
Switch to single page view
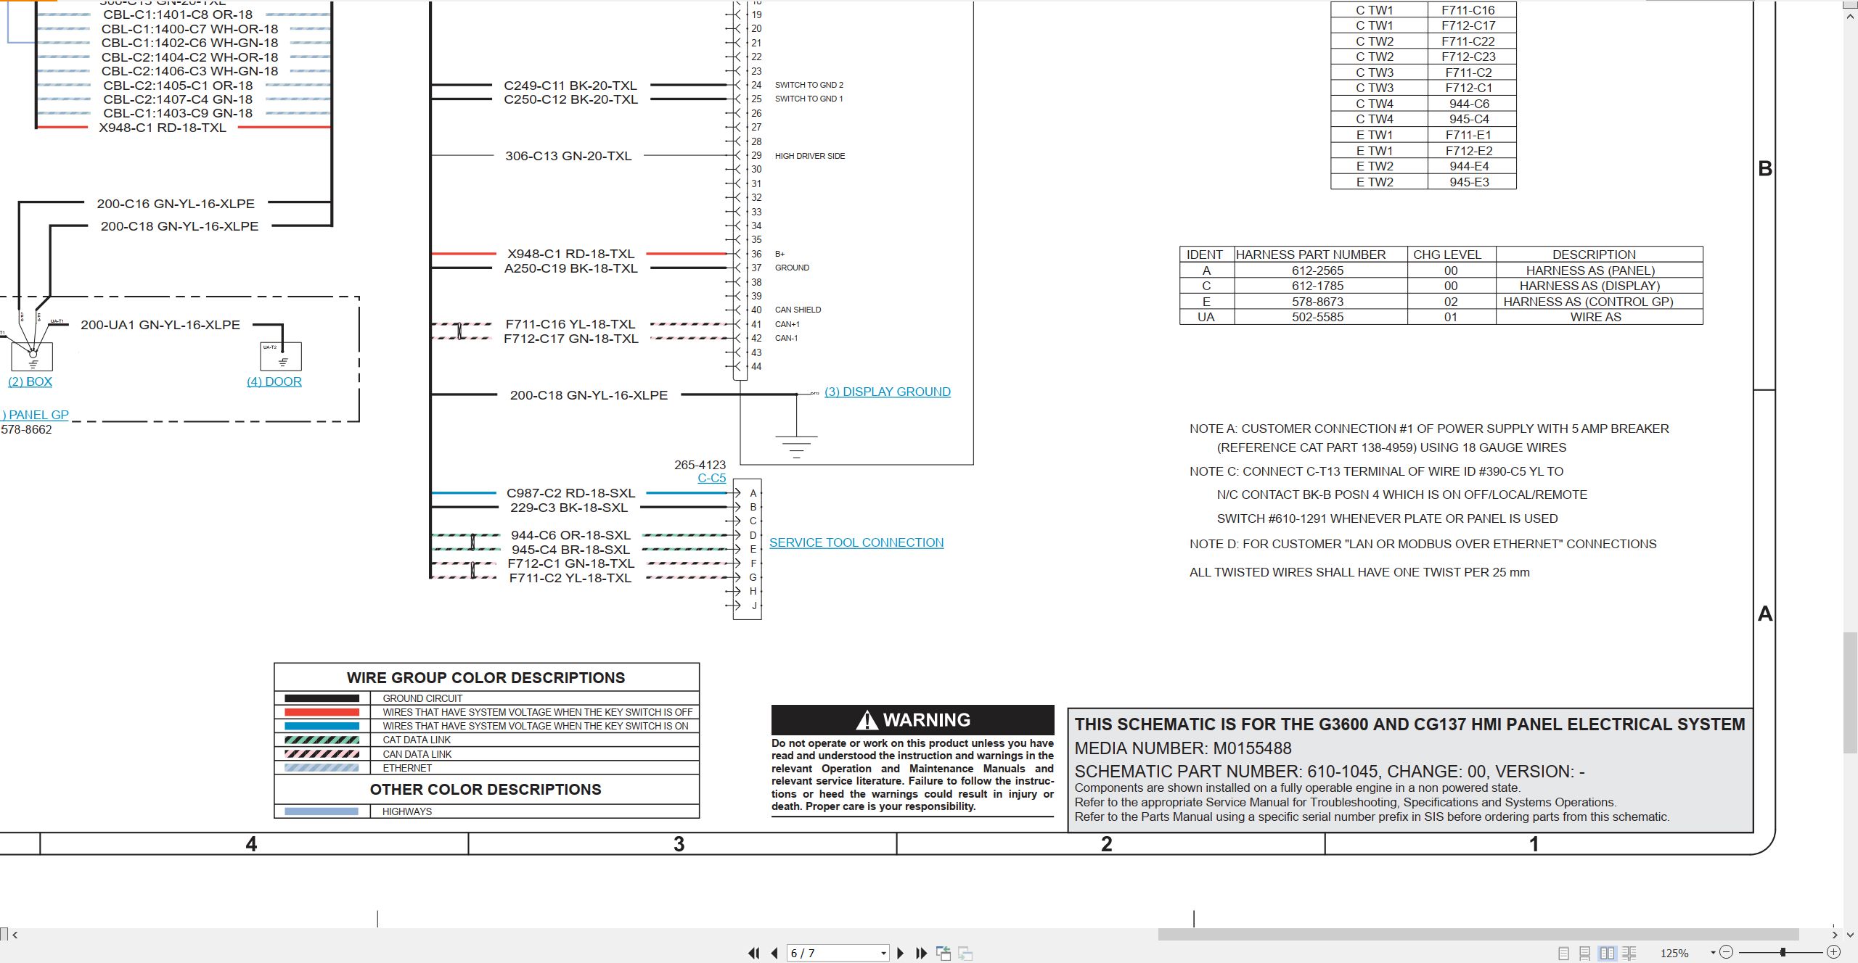1563,953
